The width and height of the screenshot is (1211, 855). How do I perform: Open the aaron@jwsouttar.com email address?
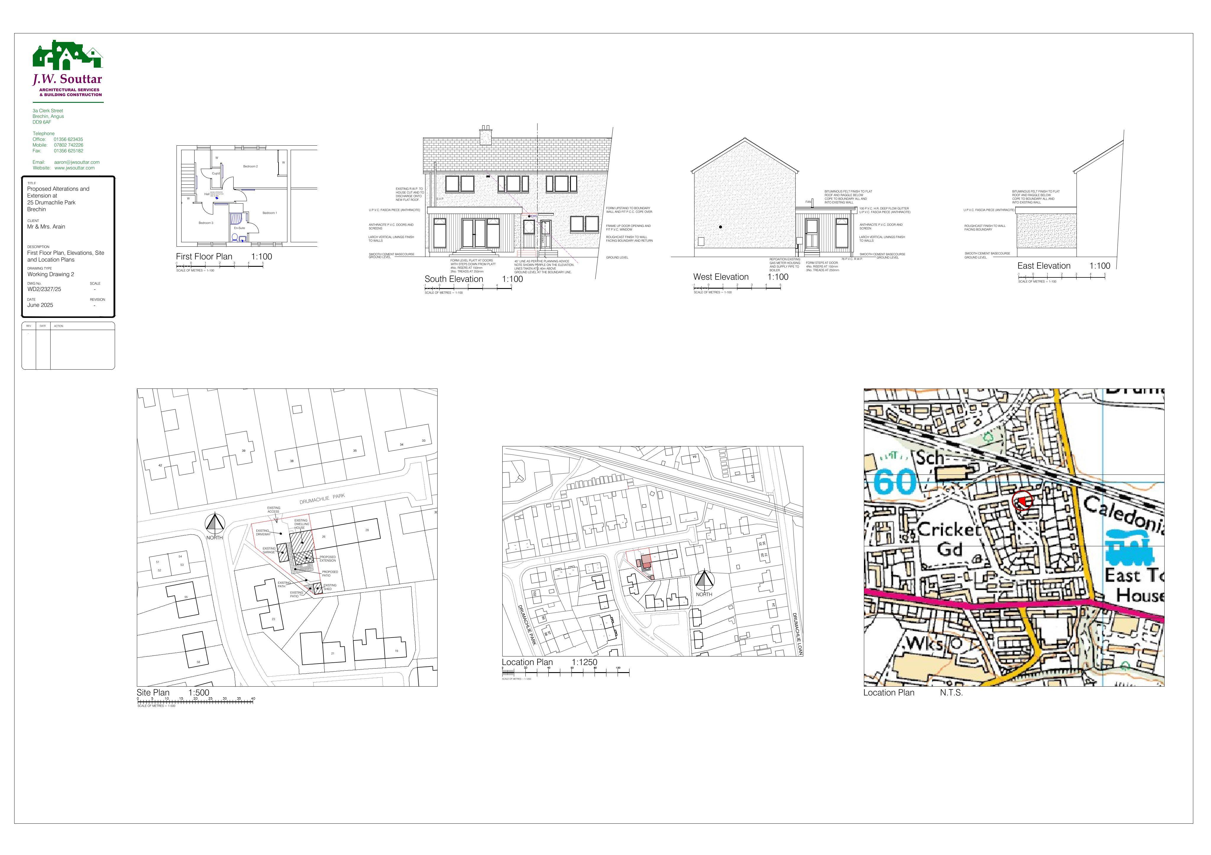click(x=77, y=162)
